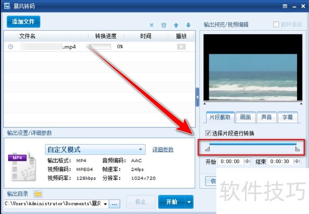Close the 暴风转码 window
Image resolution: width=309 pixels, height=214 pixels.
(303, 6)
